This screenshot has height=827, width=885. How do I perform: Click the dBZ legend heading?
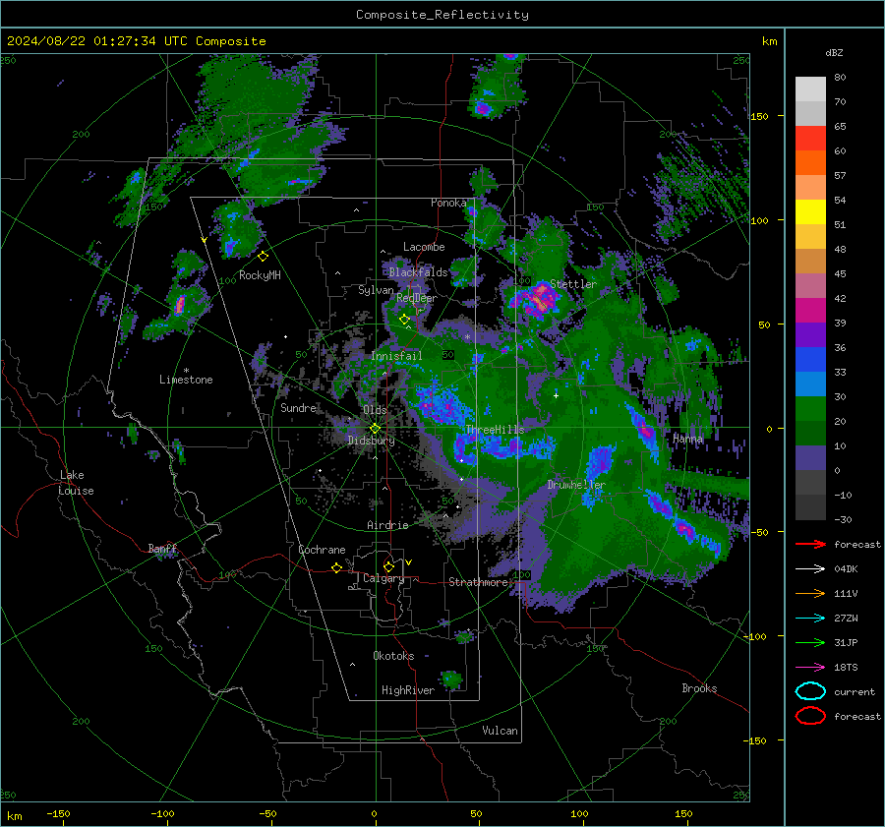[x=834, y=53]
